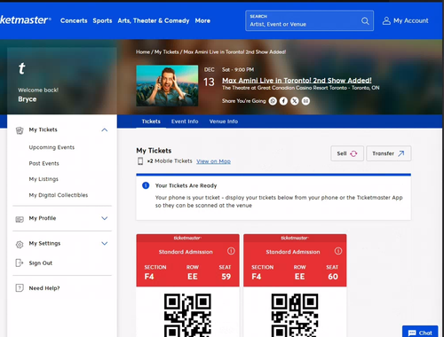Click the My Settings gear icon
Image resolution: width=444 pixels, height=337 pixels.
pyautogui.click(x=20, y=244)
